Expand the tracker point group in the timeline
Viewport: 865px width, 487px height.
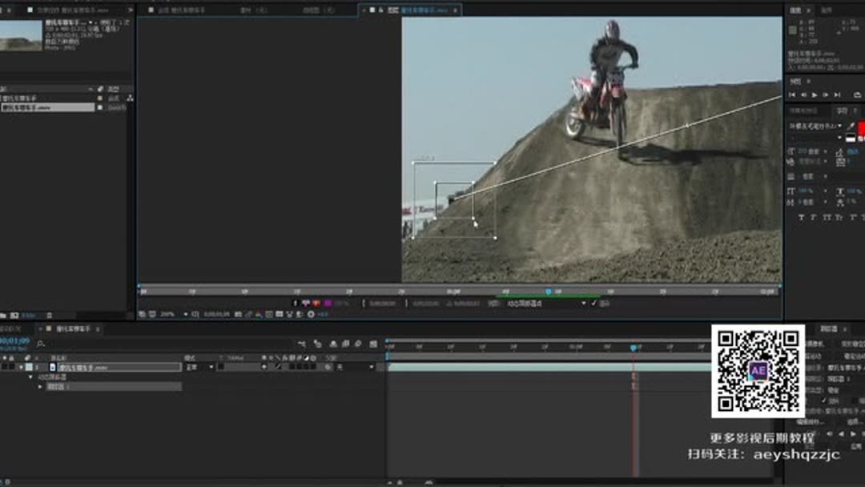tap(39, 386)
